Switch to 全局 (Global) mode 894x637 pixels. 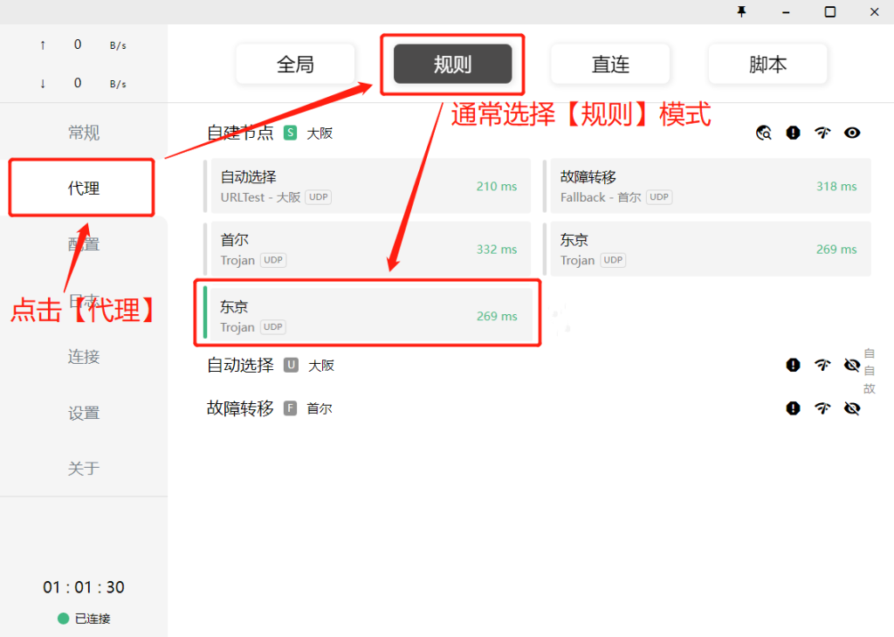click(x=295, y=64)
